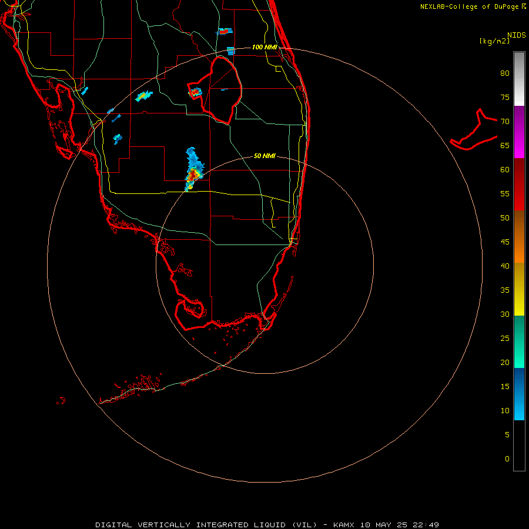Pick the green segment of the color bar
The image size is (529, 529).
(x=519, y=341)
